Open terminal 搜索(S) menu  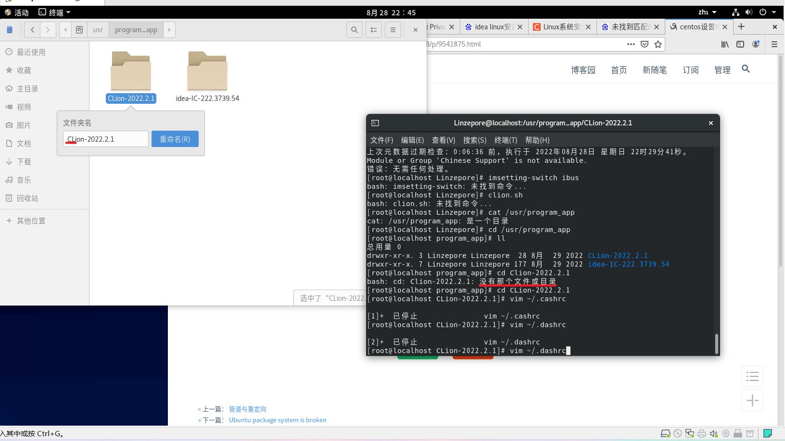point(475,140)
